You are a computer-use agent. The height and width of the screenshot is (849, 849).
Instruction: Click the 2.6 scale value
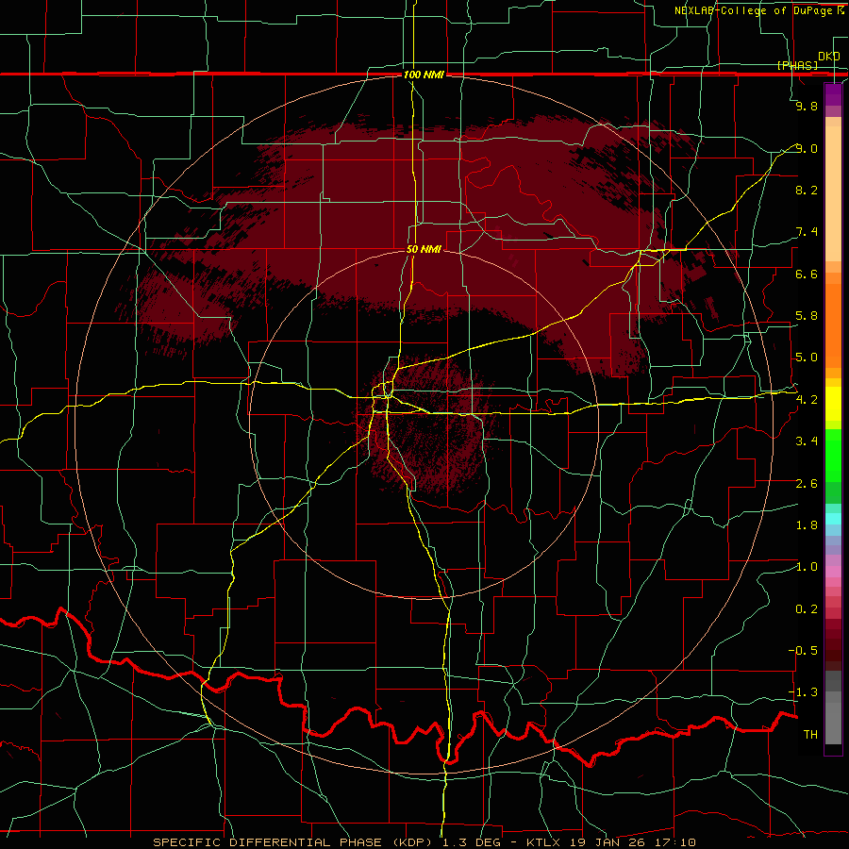[807, 483]
